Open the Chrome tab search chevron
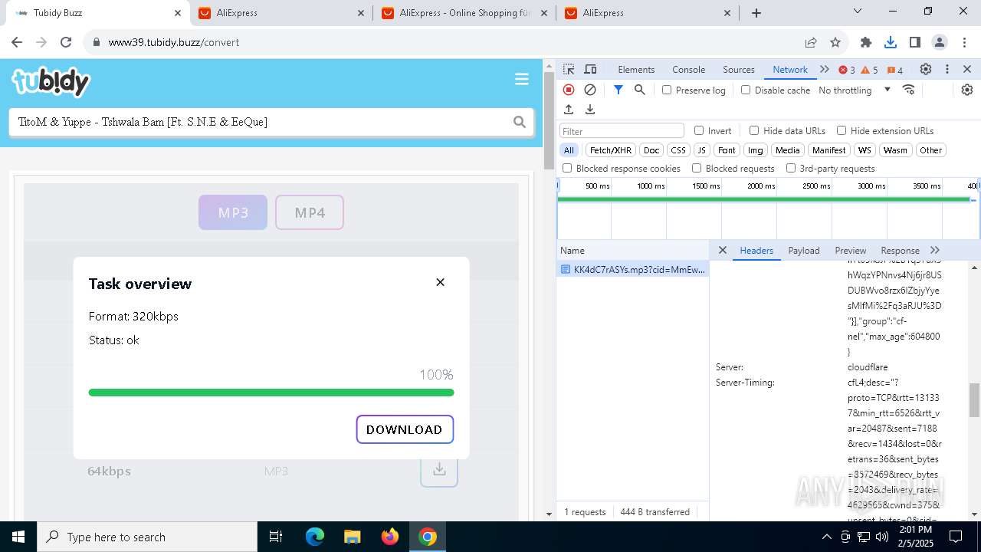Image resolution: width=981 pixels, height=552 pixels. point(858,11)
